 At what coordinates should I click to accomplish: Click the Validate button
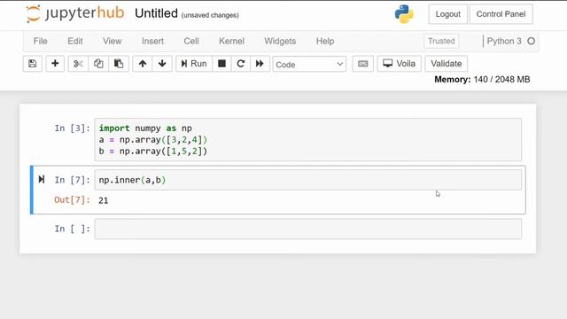pyautogui.click(x=447, y=64)
